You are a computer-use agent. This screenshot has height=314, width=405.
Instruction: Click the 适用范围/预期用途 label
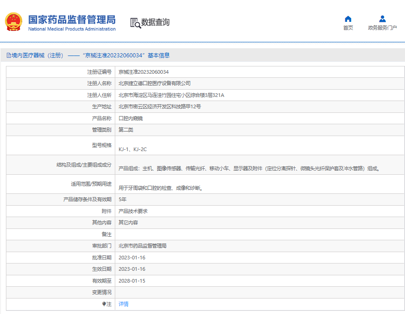click(91, 184)
